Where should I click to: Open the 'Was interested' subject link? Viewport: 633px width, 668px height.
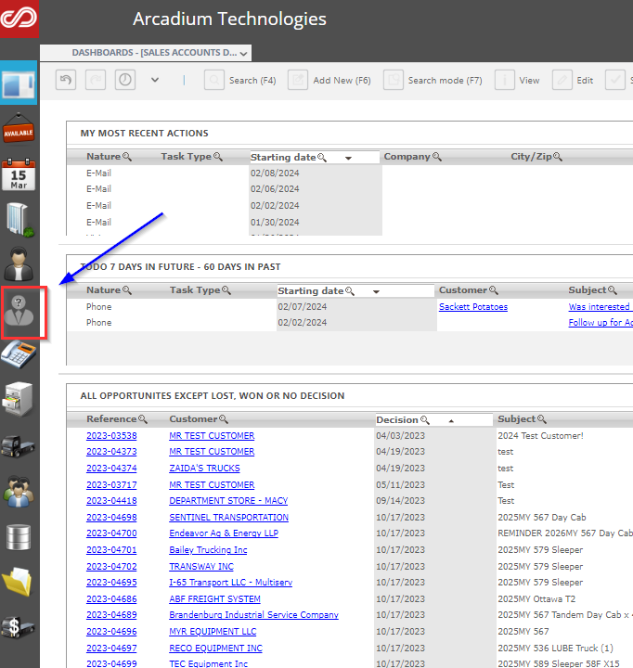599,307
